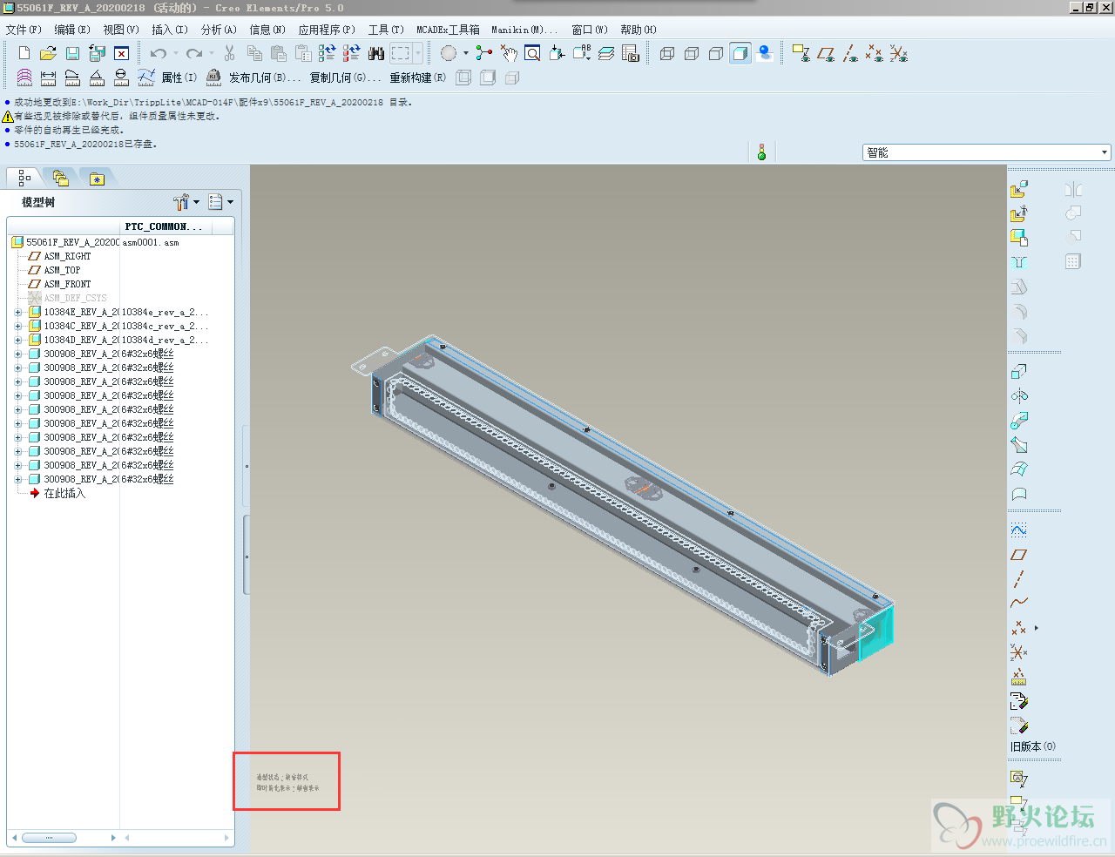Expand the 10384C_REV_A tree node
1115x857 pixels.
point(18,326)
